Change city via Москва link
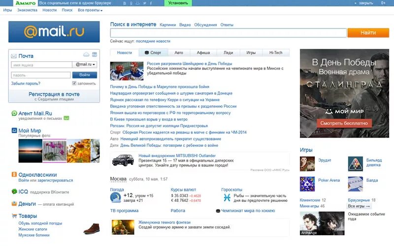394x246 pixels. click(118, 179)
